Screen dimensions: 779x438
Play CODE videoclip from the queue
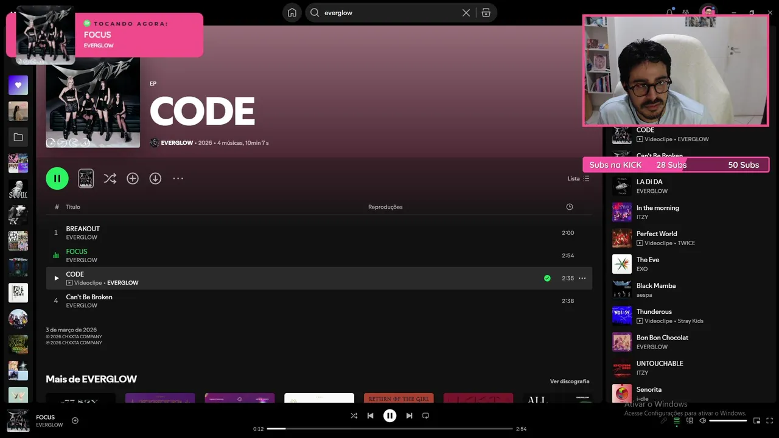click(x=689, y=134)
